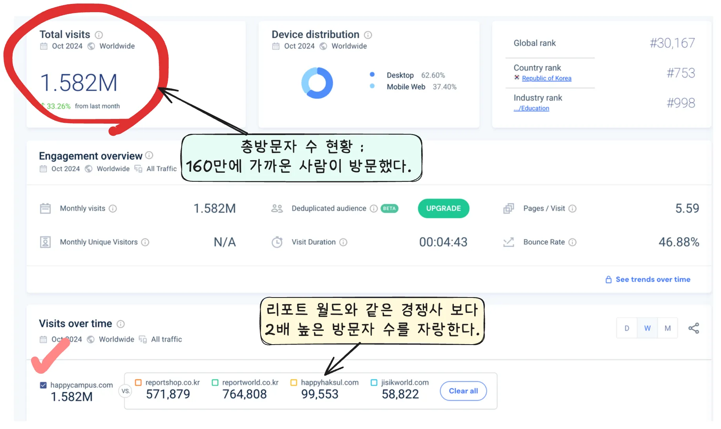The image size is (721, 429).
Task: Switch to the Monthly view tab
Action: tap(667, 328)
